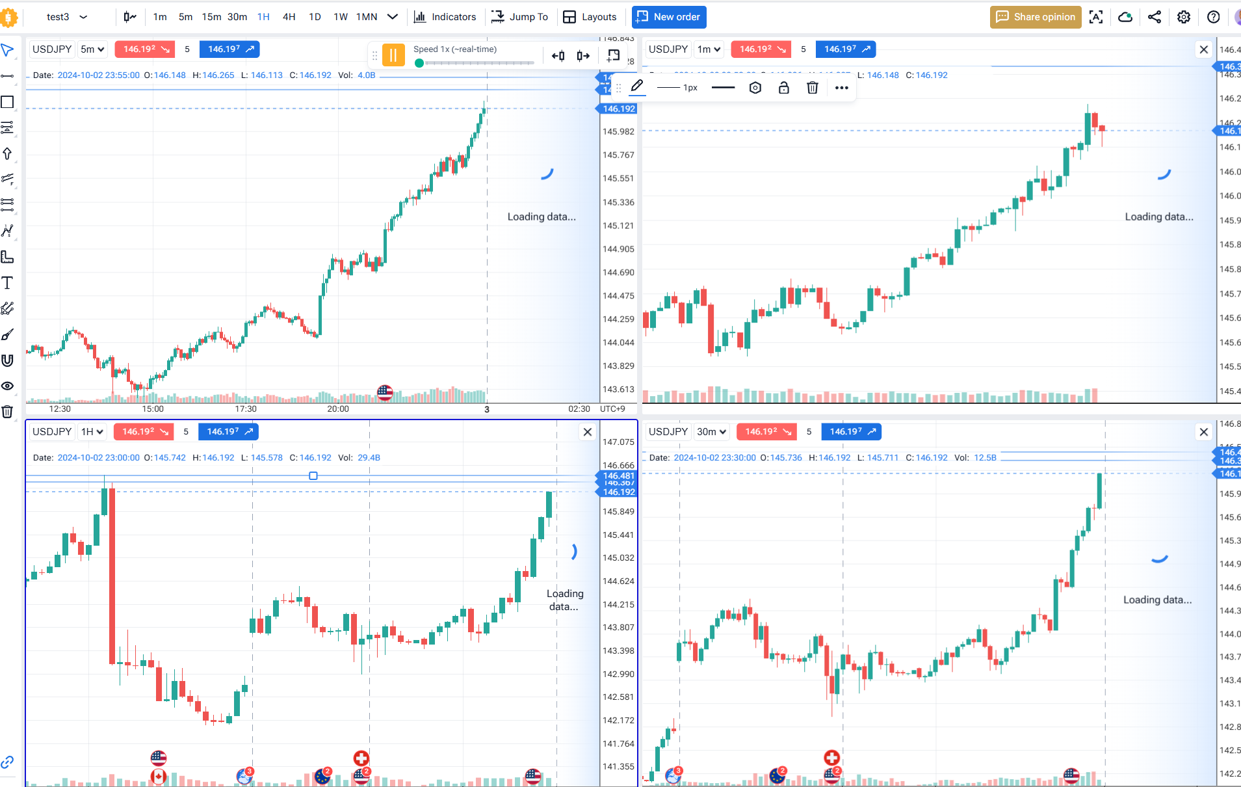Expand the 5m timeframe dropdown on USDJPY chart
The image size is (1241, 787).
92,49
